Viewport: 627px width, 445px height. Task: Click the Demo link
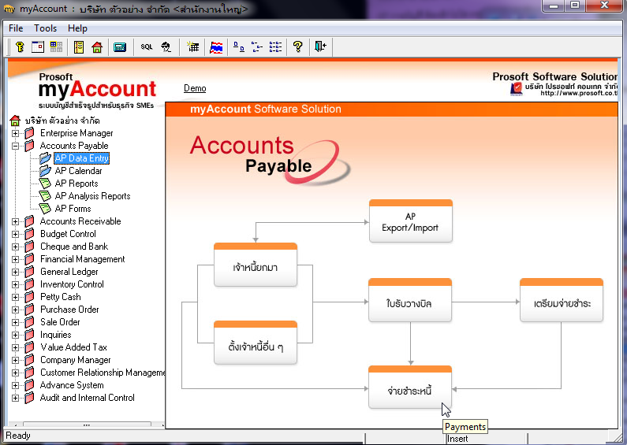pos(195,88)
